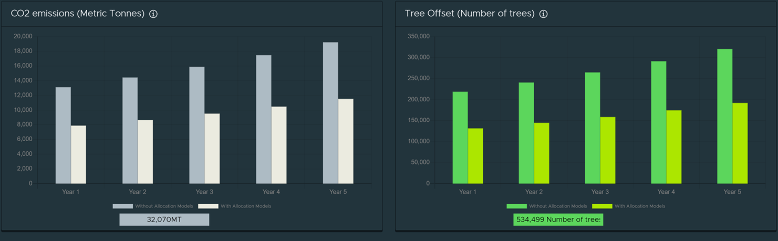
Task: Click 'Year 3' label under Tree Offset chart
Action: click(x=600, y=192)
